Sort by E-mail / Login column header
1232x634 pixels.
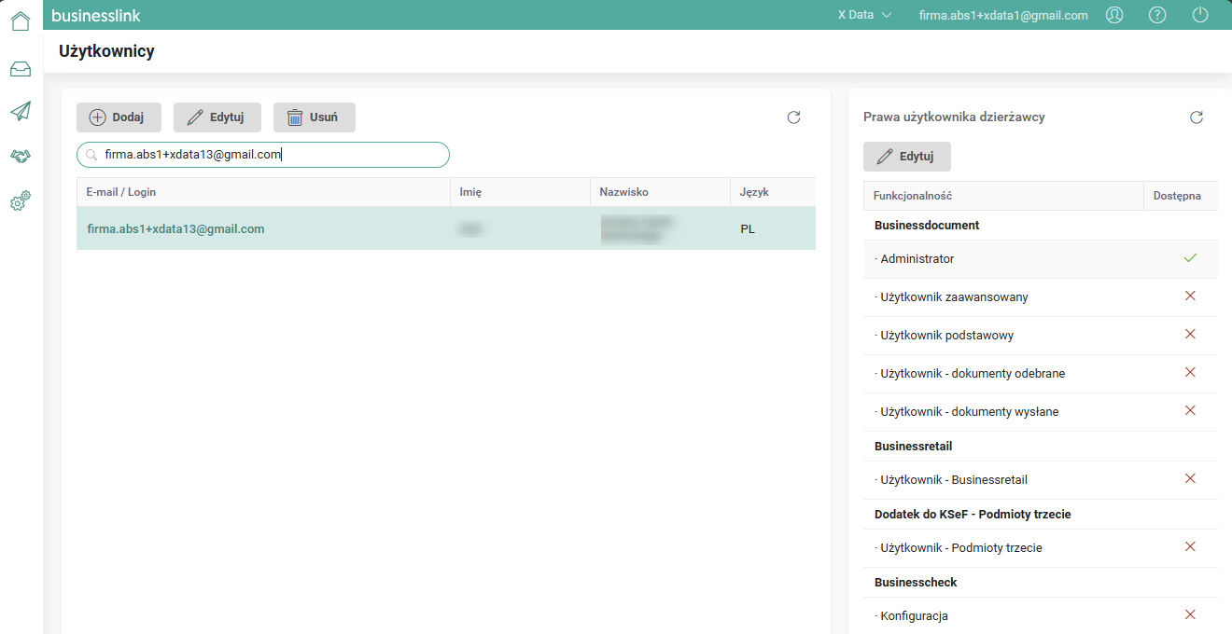[x=263, y=192]
